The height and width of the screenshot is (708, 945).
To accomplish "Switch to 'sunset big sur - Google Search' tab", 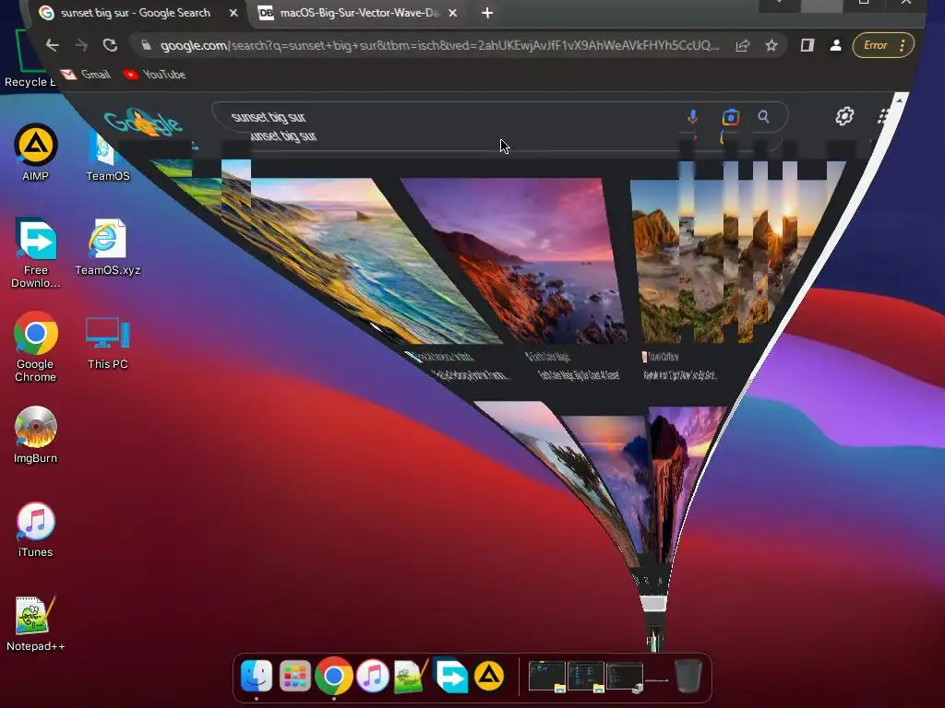I will pos(135,13).
